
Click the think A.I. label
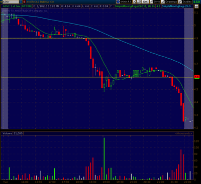click(x=126, y=2)
